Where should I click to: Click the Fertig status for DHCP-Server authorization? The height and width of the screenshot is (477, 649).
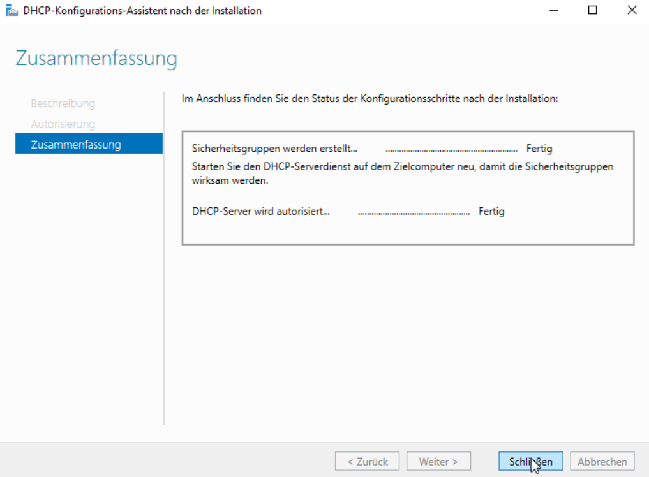(491, 211)
